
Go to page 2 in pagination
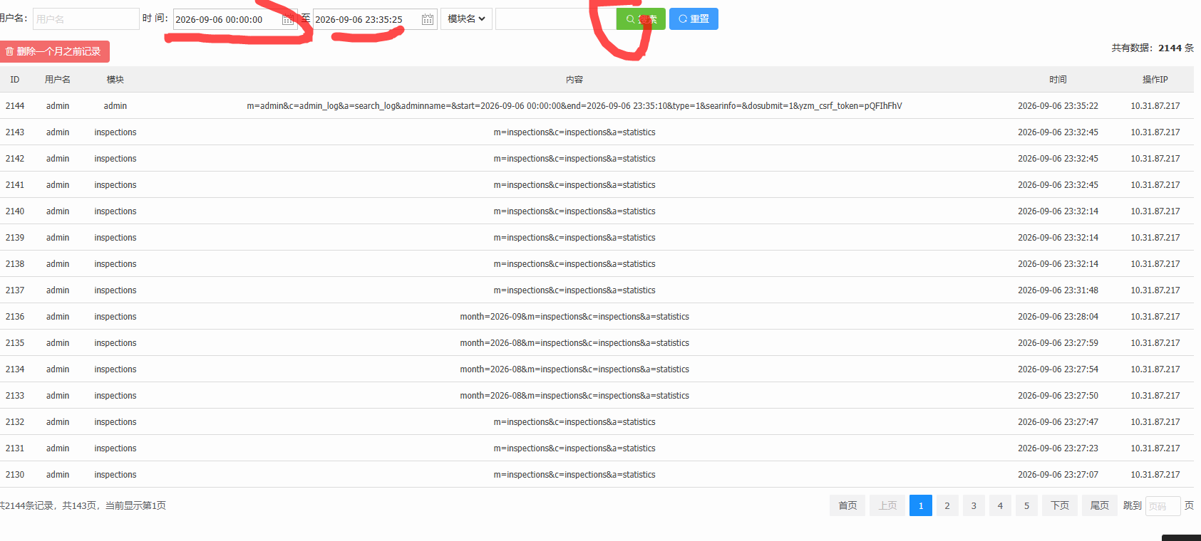point(947,505)
